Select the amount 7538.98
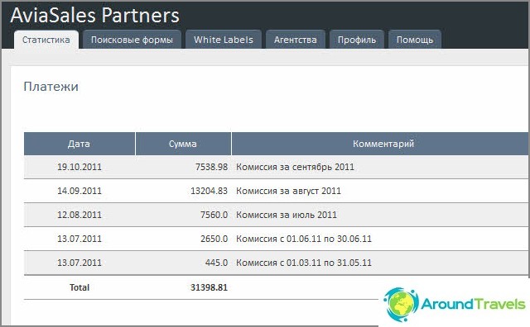Image resolution: width=530 pixels, height=327 pixels. (x=212, y=167)
